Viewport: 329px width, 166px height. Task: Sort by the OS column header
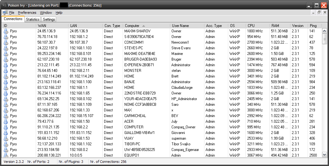point(237,26)
